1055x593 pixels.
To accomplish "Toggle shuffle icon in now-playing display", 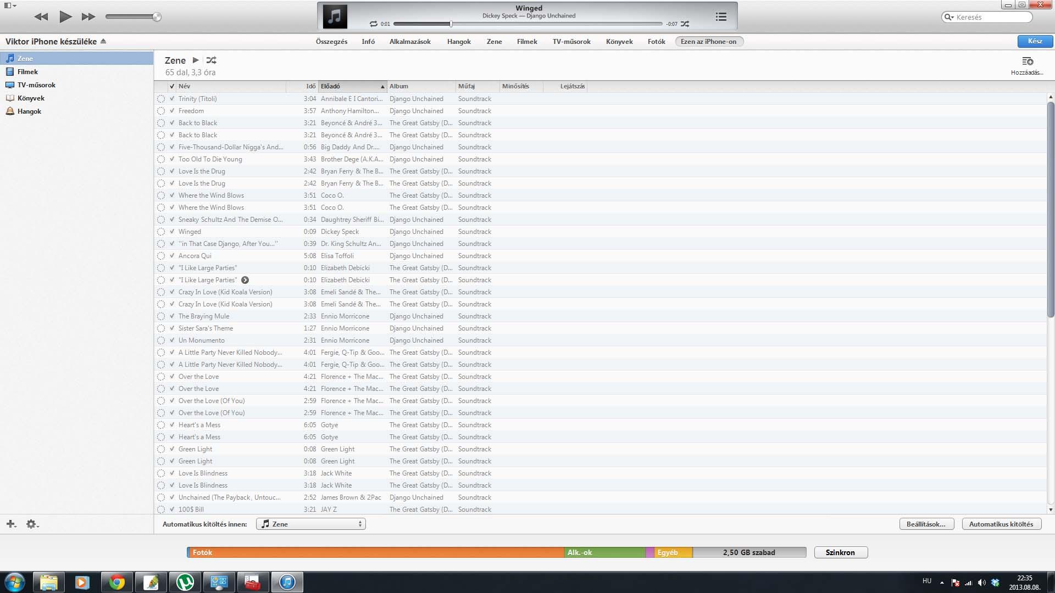I will click(685, 24).
